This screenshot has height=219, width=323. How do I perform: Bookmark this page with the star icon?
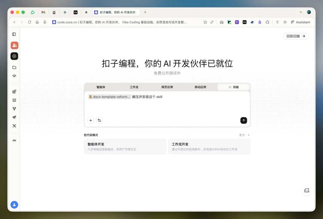pos(205,22)
